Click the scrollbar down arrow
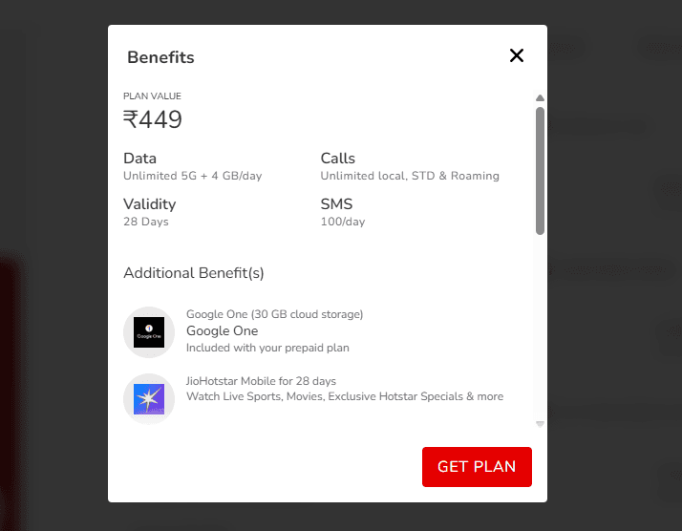The image size is (682, 531). tap(540, 422)
